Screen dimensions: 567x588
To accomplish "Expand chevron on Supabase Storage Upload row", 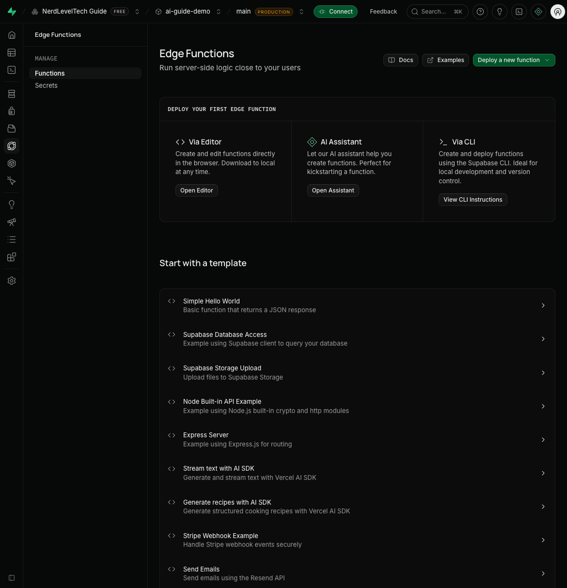I will (x=543, y=373).
